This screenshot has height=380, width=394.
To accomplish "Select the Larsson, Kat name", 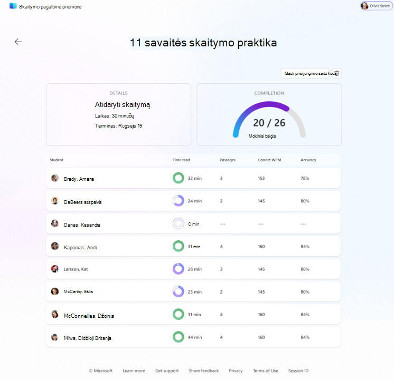I will pos(76,269).
